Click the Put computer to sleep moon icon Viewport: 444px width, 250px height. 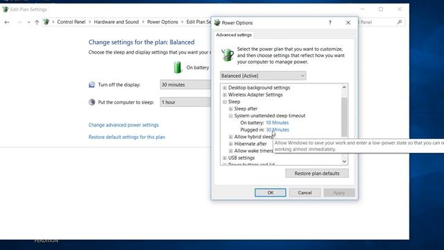click(x=92, y=102)
